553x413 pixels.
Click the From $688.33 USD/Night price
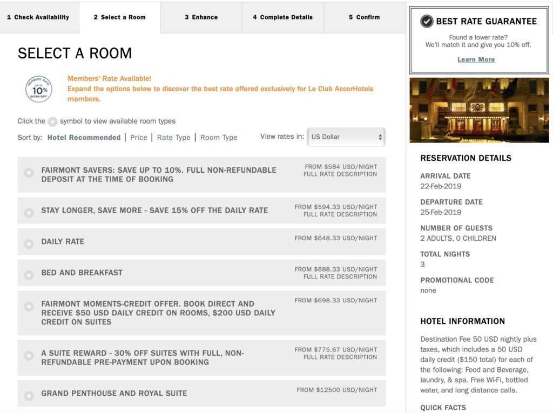pyautogui.click(x=336, y=269)
